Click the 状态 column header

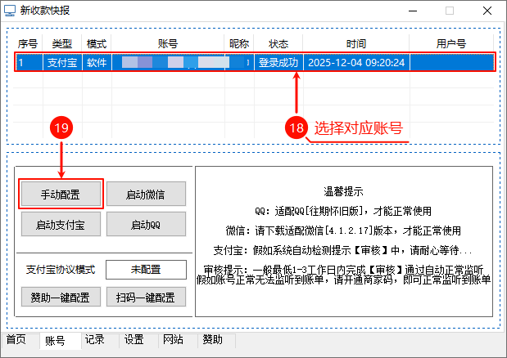pyautogui.click(x=278, y=43)
